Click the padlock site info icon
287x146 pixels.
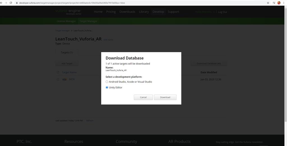17,3
